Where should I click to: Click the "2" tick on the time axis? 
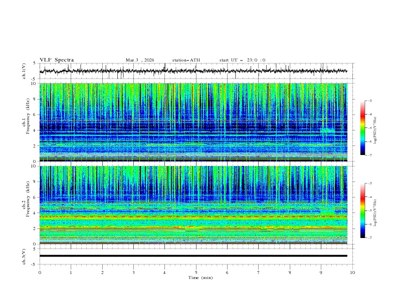tap(102, 272)
